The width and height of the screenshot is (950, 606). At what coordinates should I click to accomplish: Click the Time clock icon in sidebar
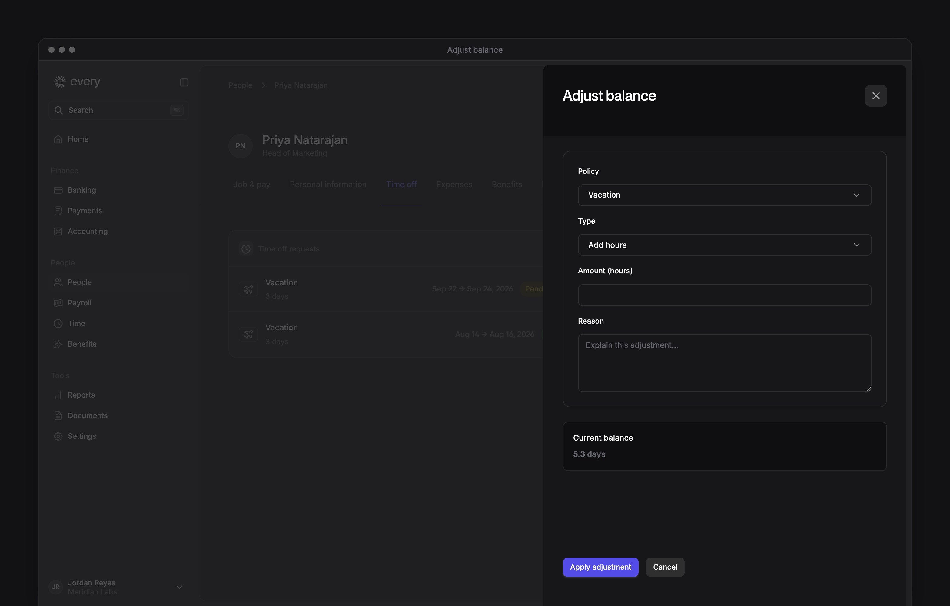click(x=58, y=324)
